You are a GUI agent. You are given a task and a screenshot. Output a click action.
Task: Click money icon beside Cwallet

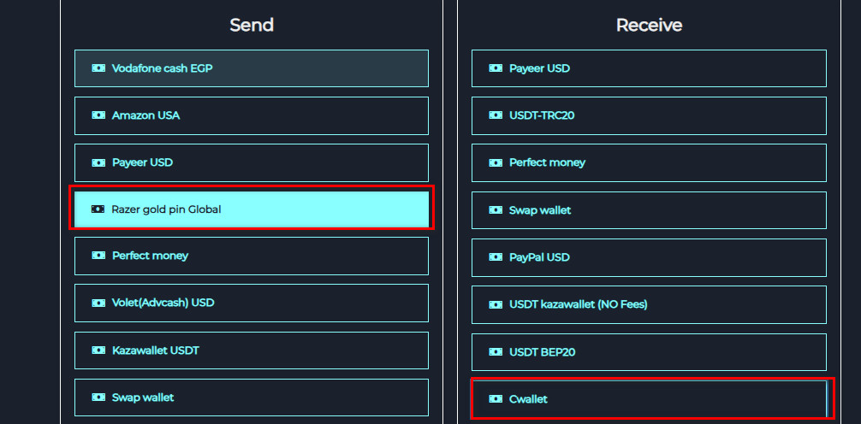[x=496, y=398]
